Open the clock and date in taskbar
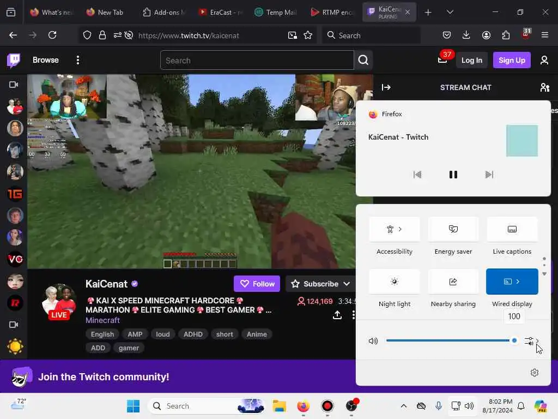 click(498, 406)
